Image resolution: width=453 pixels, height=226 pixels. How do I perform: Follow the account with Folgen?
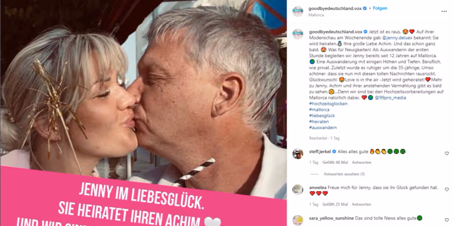[380, 9]
